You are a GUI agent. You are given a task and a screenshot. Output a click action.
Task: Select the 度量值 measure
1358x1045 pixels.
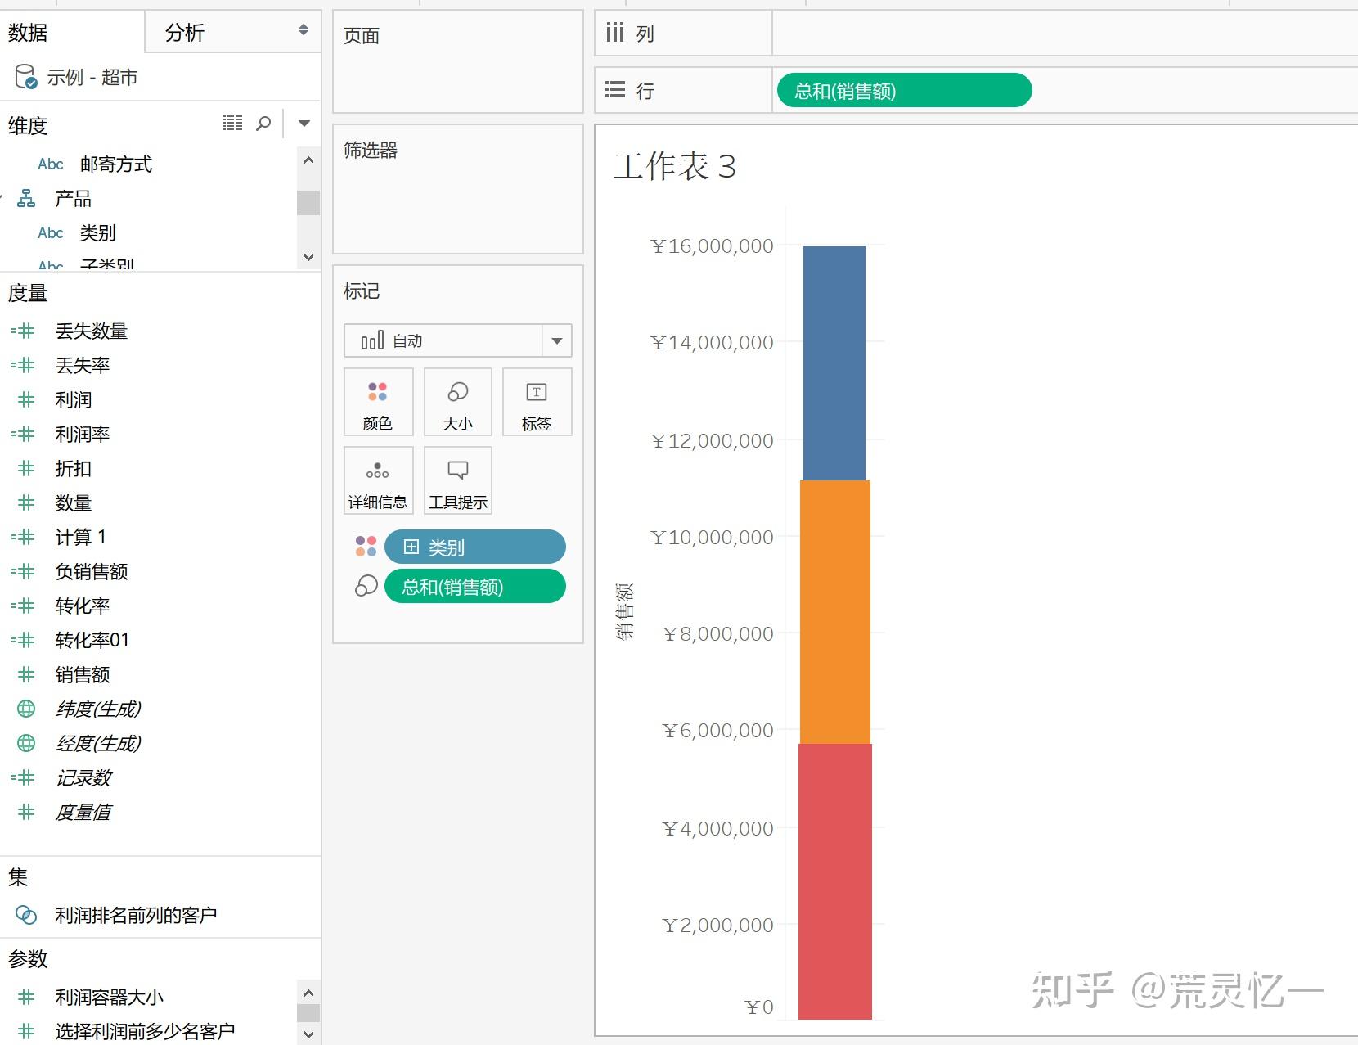(83, 813)
